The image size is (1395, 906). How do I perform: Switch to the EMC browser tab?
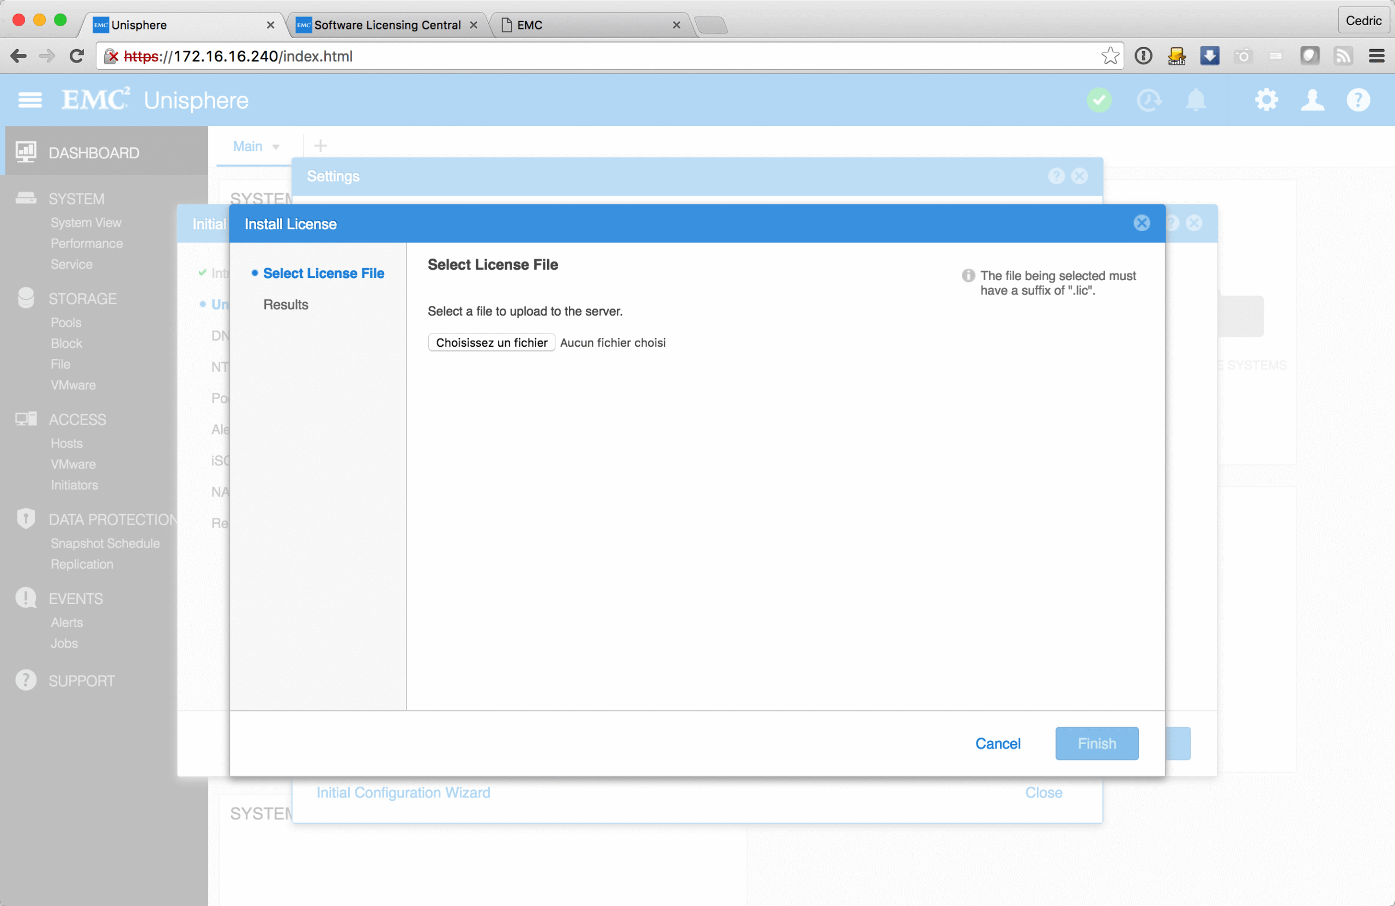click(x=586, y=25)
